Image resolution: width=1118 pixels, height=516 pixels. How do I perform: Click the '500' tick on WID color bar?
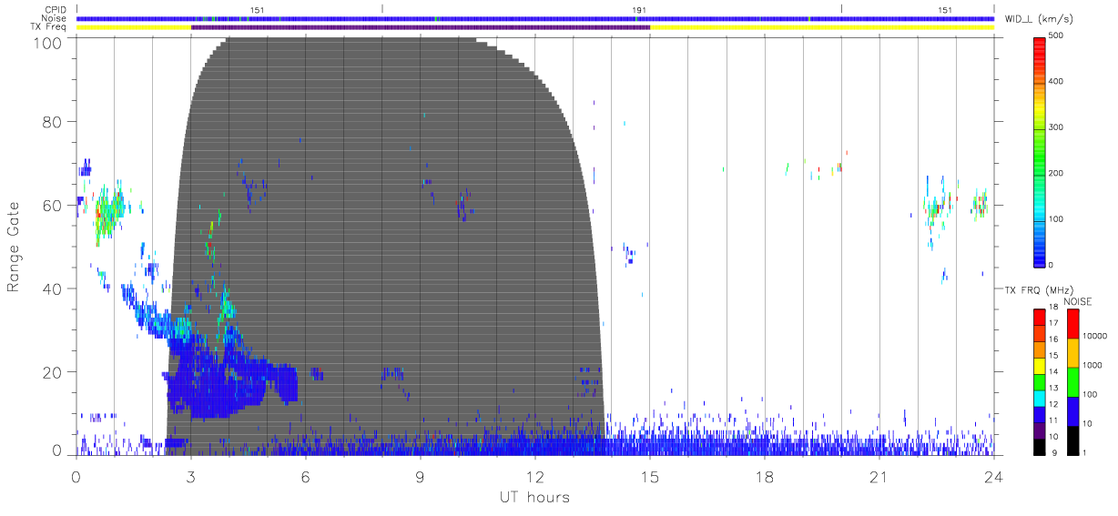click(1057, 36)
